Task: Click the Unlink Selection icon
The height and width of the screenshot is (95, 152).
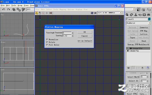Action: pos(18,10)
